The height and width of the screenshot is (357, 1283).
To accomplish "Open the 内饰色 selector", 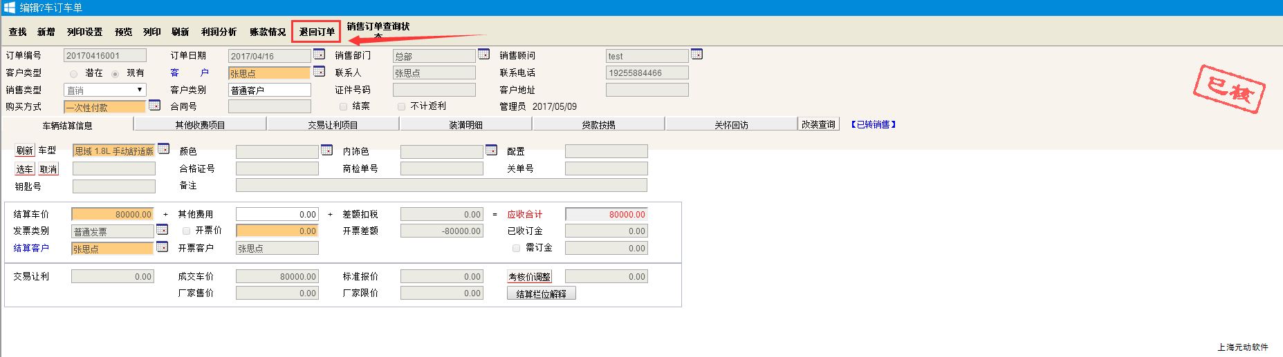I will click(491, 150).
